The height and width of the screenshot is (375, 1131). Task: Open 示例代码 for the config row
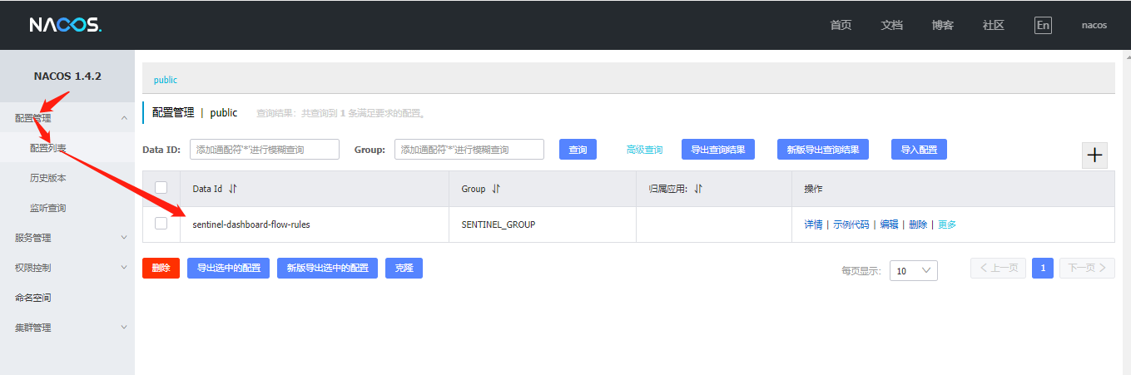(x=851, y=225)
